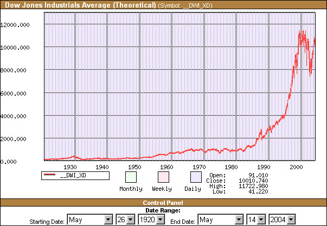Viewport: 327px width, 226px height.
Task: Click the 2000 x-axis label
Action: tap(296, 167)
